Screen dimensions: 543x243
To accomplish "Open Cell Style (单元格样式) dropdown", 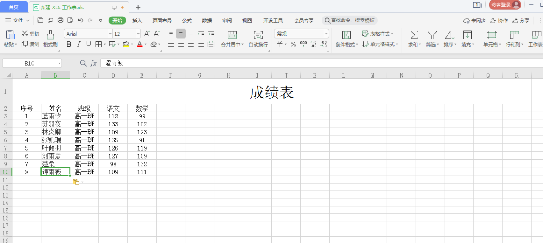I will click(x=380, y=44).
